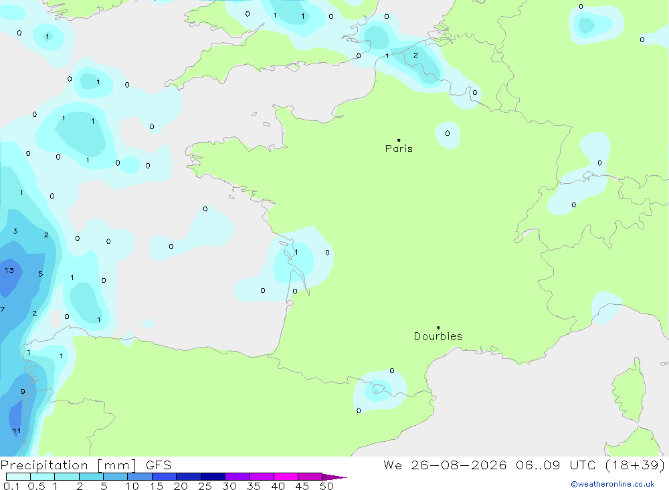Click the legend scale label 50
This screenshot has height=490, width=669.
(x=327, y=486)
